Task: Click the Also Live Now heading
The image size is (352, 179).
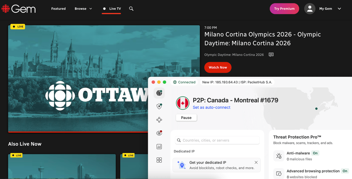Action: tap(25, 144)
